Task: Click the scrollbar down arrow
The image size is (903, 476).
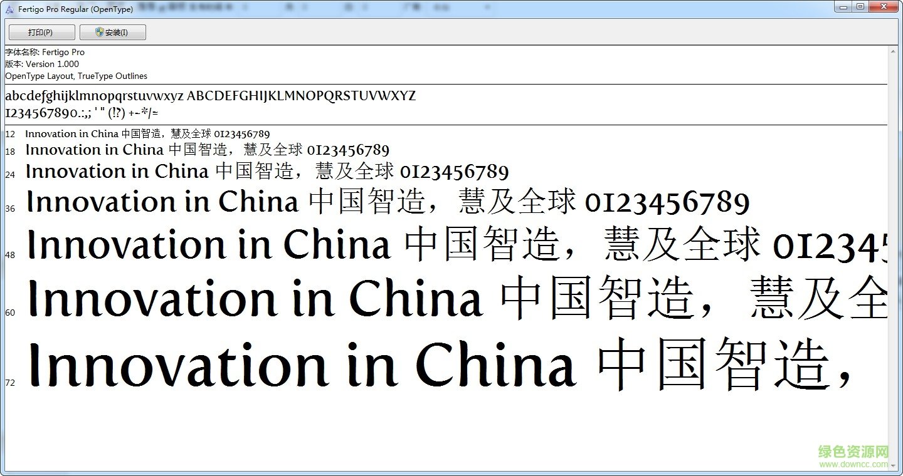Action: pyautogui.click(x=893, y=465)
